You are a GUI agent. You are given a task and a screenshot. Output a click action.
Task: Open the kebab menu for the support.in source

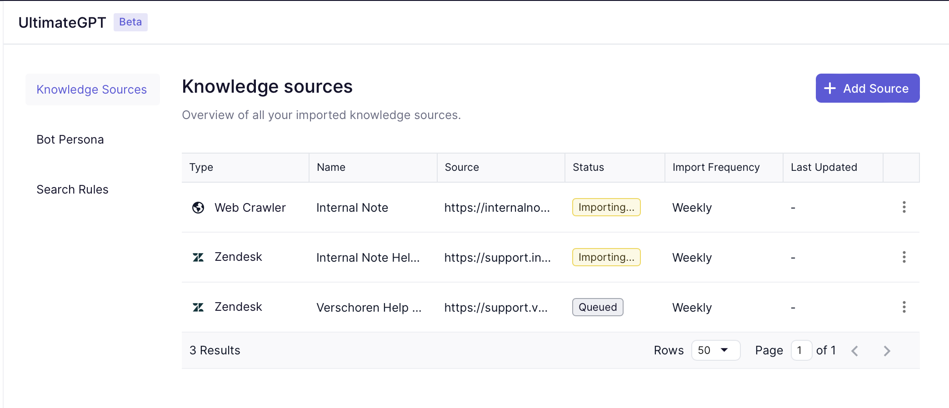point(904,257)
